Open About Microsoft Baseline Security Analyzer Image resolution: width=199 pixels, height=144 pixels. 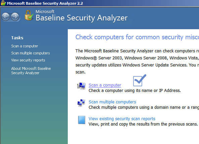[x=31, y=71]
